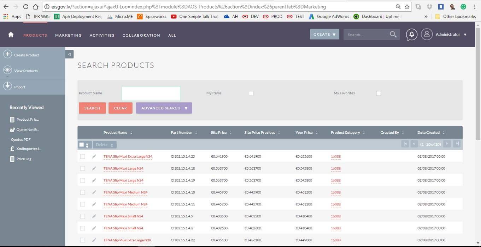
Task: Tick the My Favorites checkbox
Action: tap(379, 94)
